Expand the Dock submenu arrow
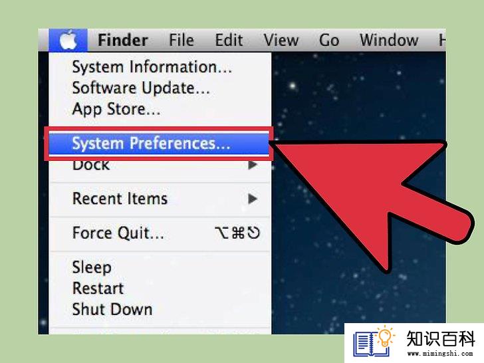The width and height of the screenshot is (484, 363). click(x=253, y=165)
